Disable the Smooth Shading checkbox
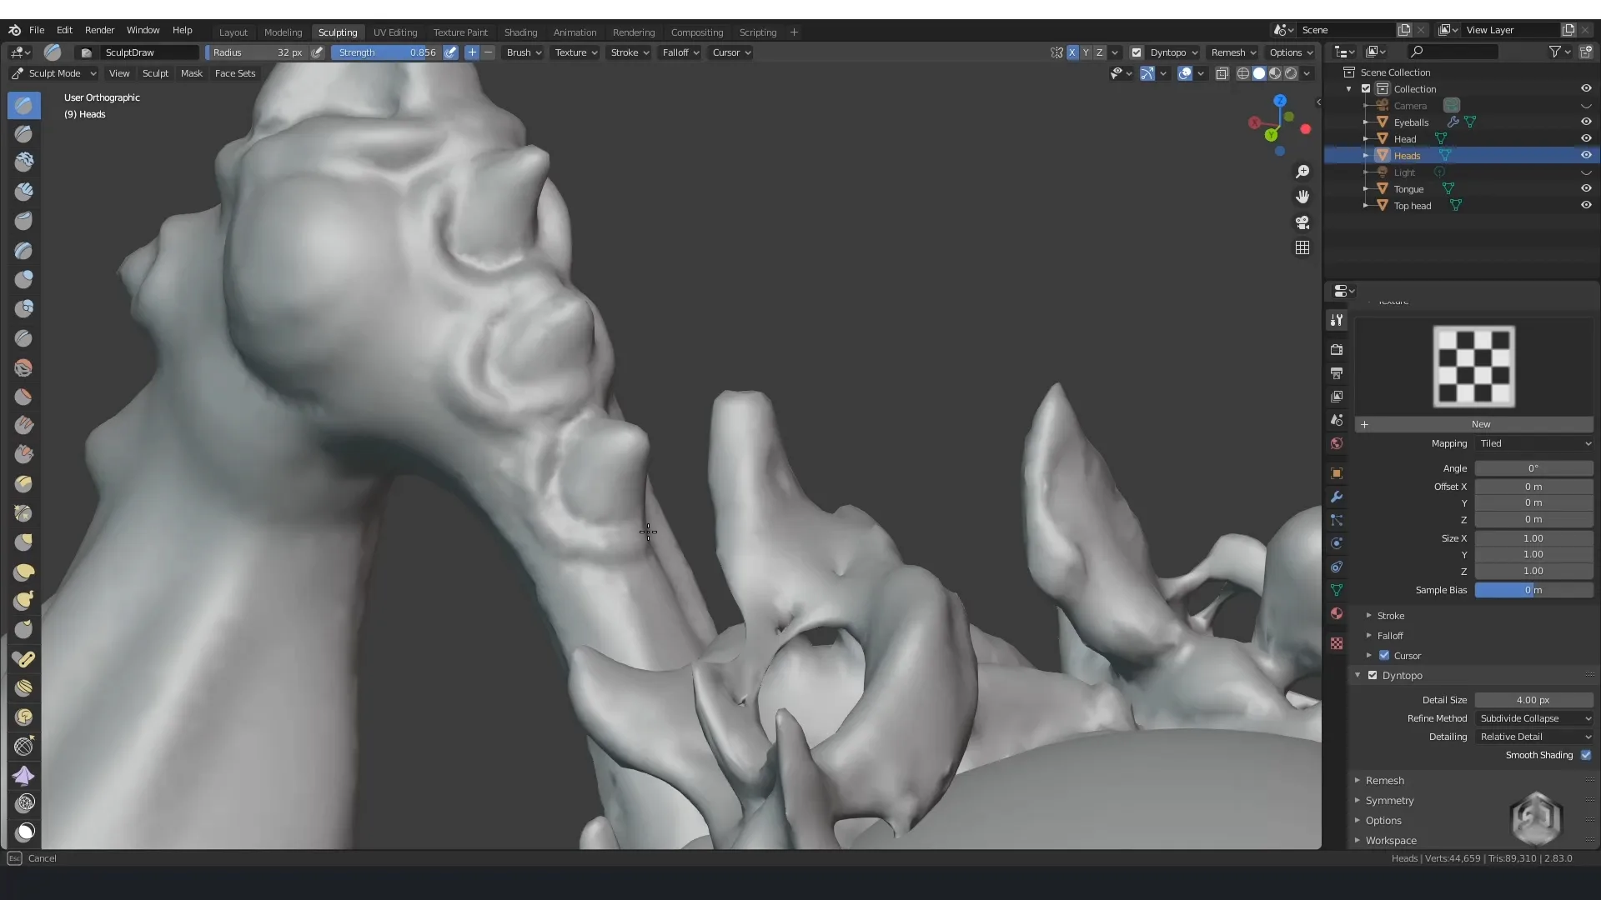1601x900 pixels. [x=1586, y=755]
